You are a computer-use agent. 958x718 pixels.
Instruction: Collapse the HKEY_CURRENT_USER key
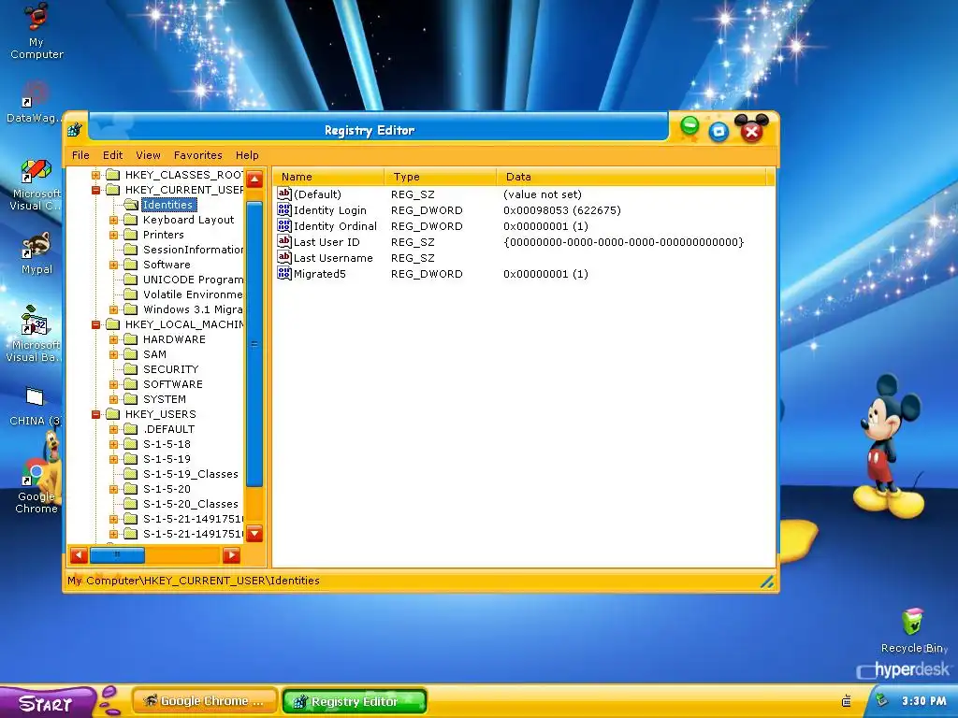pyautogui.click(x=96, y=190)
